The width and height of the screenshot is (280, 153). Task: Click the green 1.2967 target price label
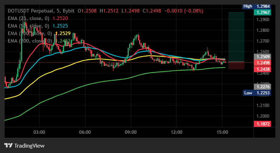tap(262, 13)
